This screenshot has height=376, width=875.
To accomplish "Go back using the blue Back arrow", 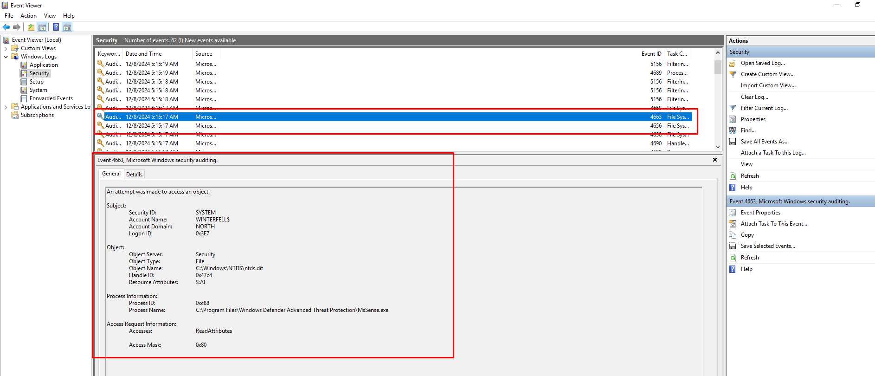I will pos(6,27).
